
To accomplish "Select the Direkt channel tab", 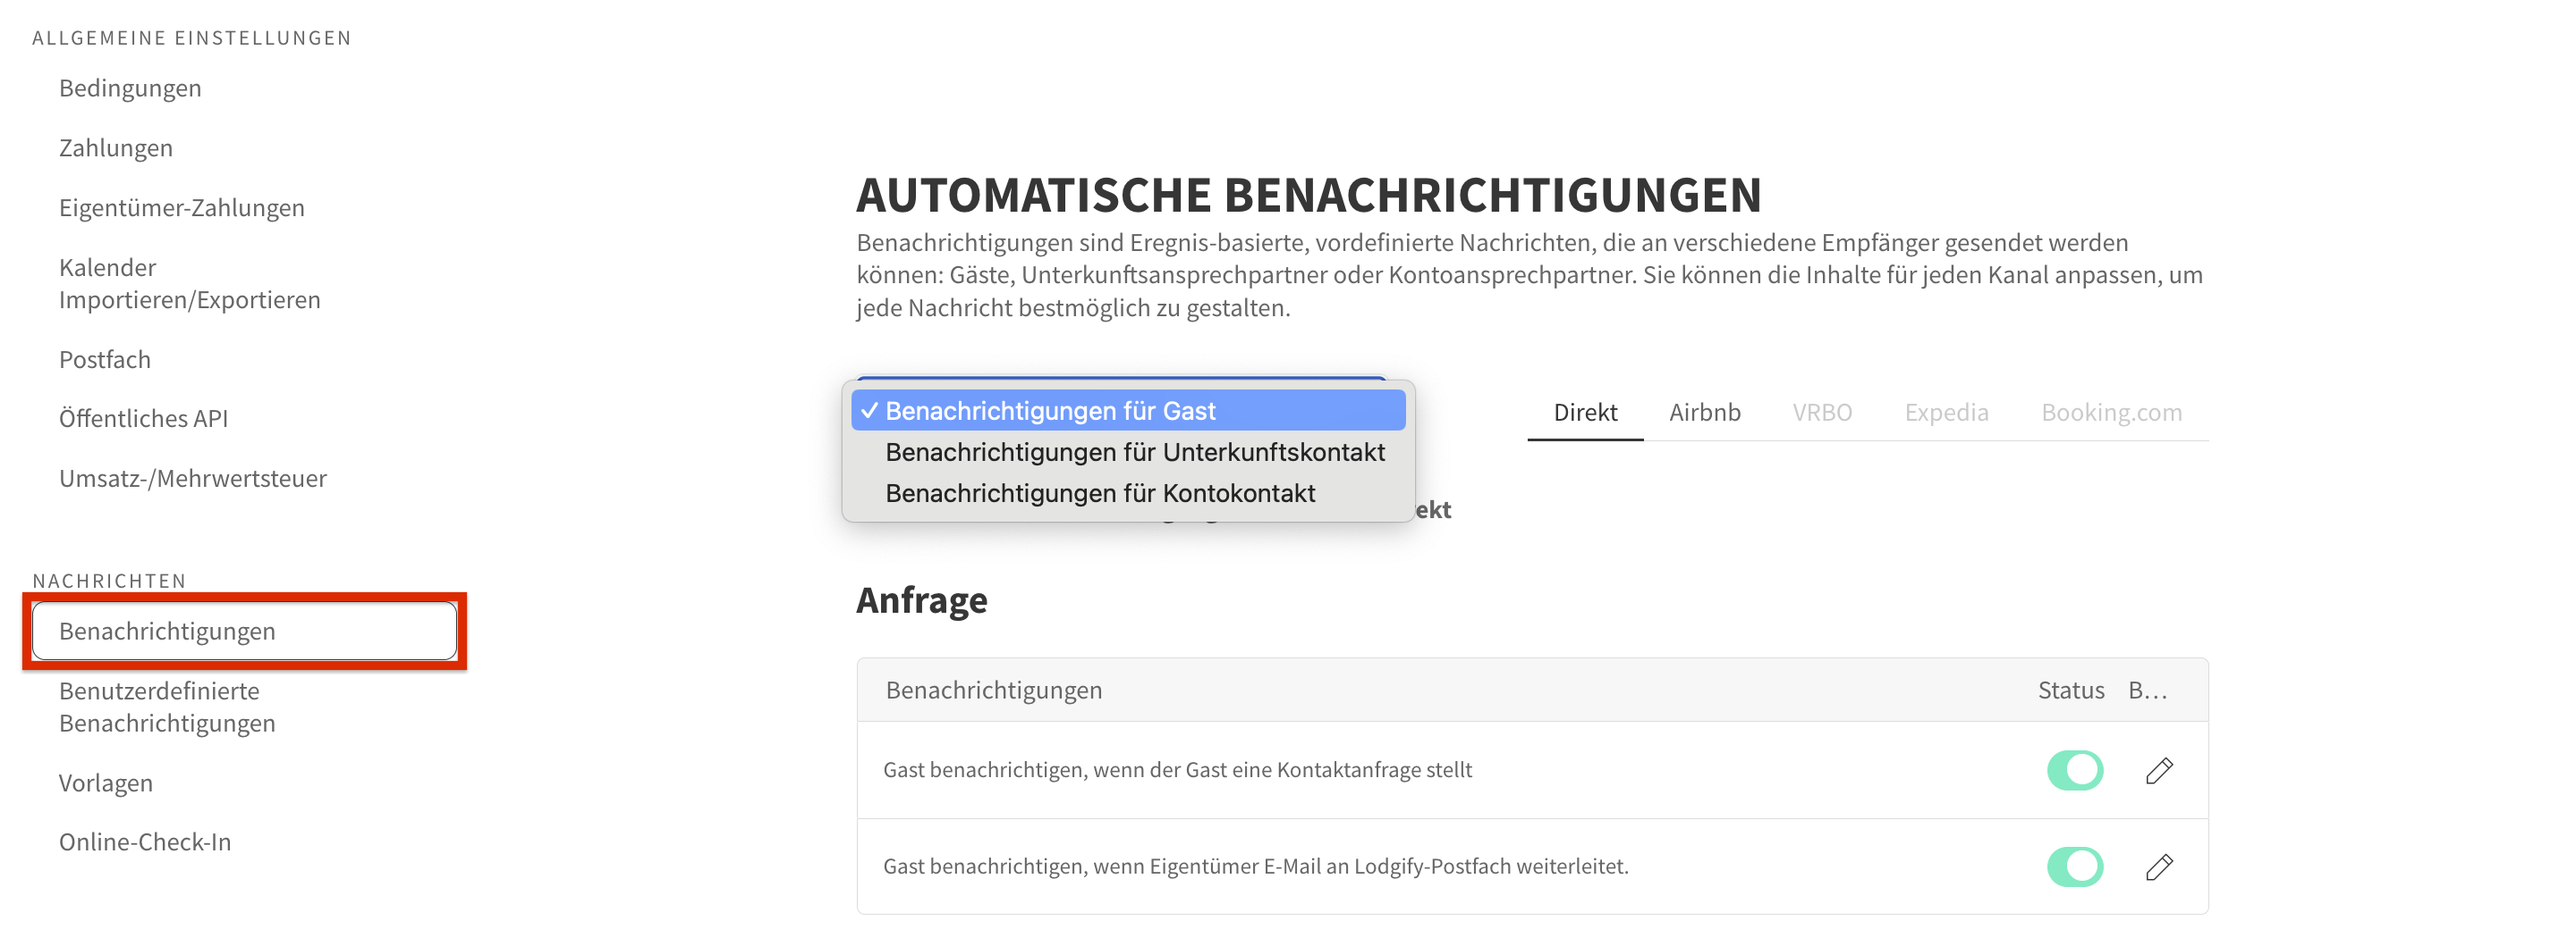I will [x=1585, y=412].
